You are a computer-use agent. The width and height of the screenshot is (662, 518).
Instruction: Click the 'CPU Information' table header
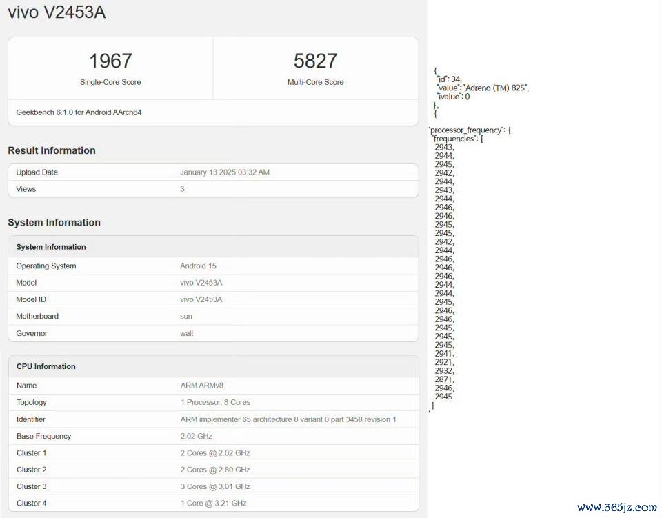tap(46, 366)
